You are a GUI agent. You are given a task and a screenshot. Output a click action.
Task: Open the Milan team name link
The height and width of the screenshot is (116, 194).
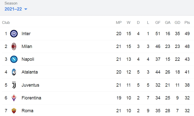27,46
